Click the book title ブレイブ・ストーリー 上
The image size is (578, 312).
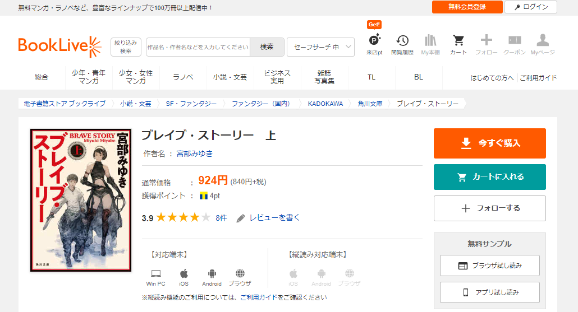coord(209,136)
